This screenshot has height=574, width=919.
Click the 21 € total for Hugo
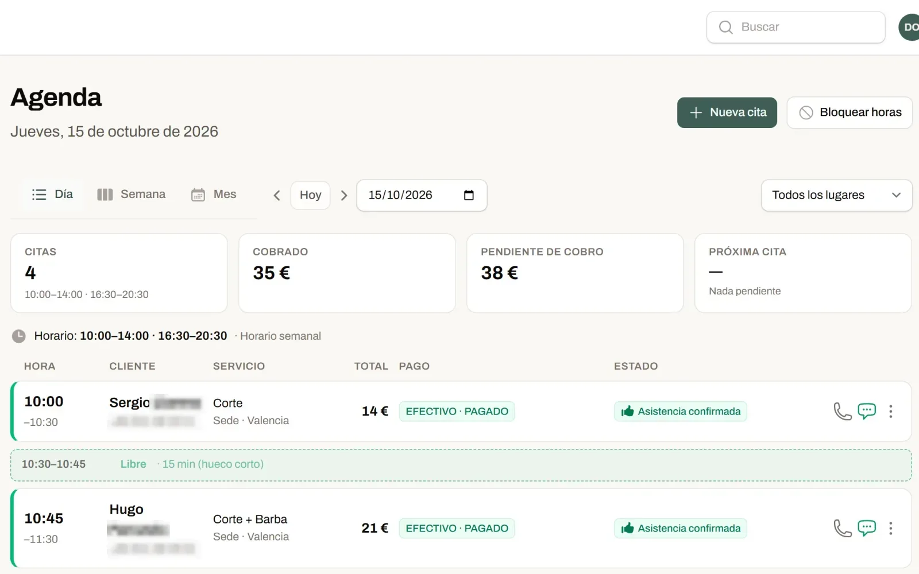(x=375, y=528)
